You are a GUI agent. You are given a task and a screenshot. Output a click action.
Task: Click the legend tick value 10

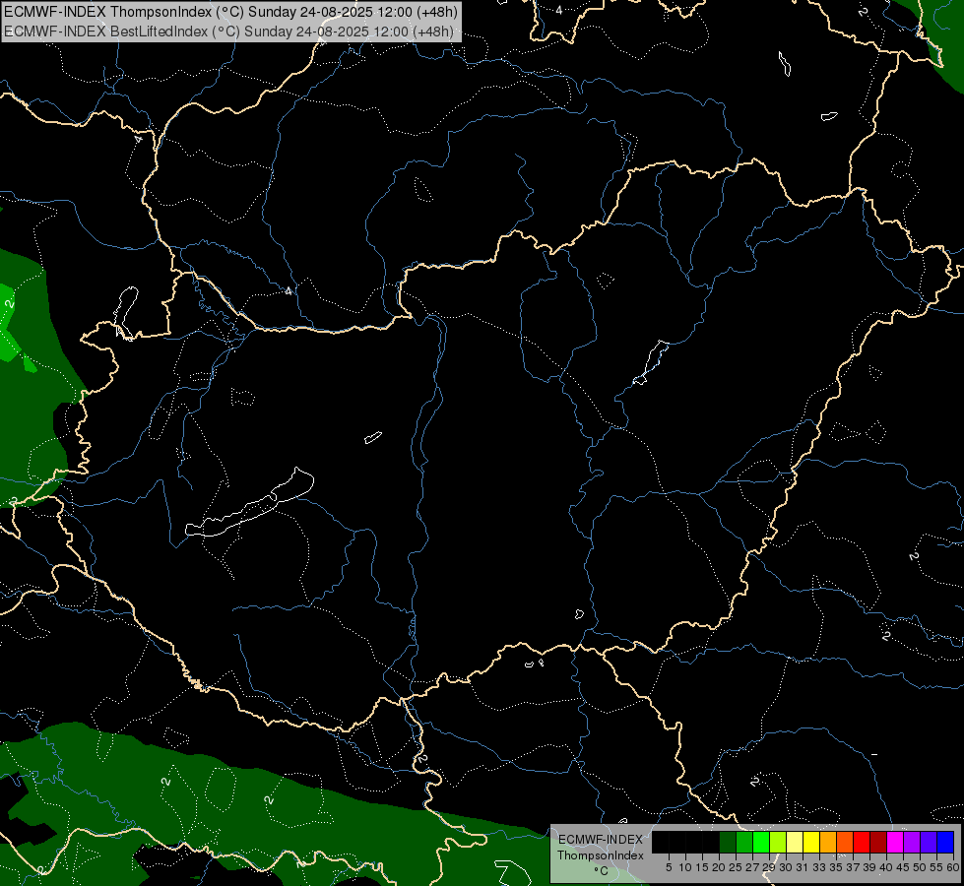click(685, 867)
